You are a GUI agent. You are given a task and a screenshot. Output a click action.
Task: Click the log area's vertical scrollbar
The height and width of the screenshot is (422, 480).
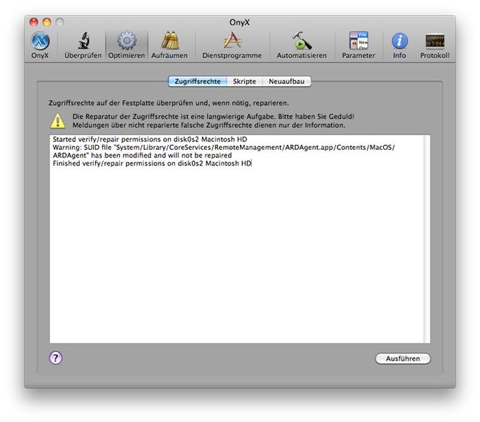coord(427,239)
